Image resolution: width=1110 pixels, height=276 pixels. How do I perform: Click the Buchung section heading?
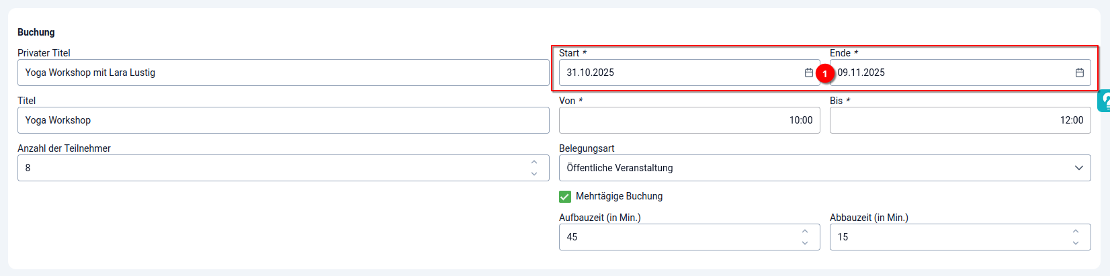(36, 32)
